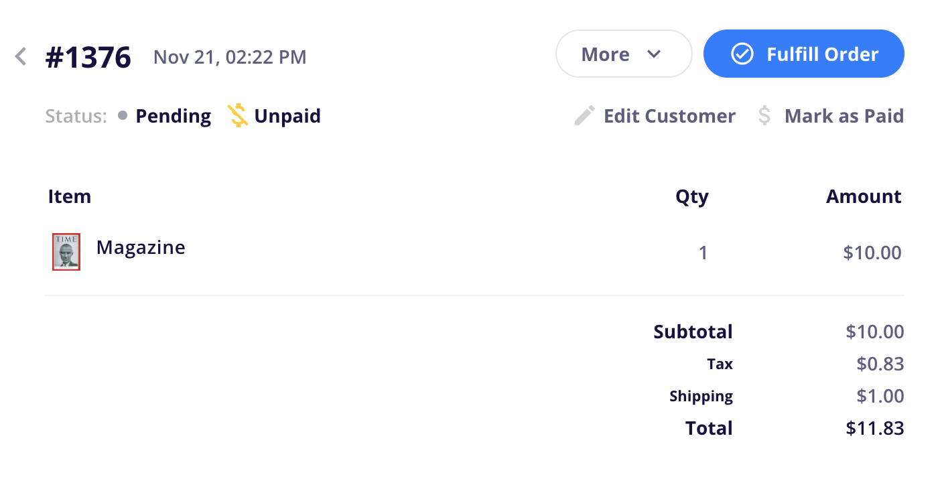Click the back arrow beside order #1376
938x481 pixels.
tap(21, 56)
